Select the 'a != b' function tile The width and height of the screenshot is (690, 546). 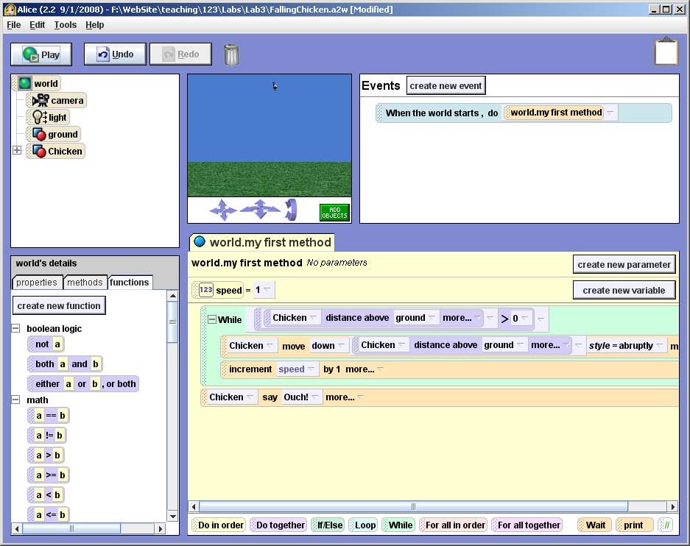(x=46, y=435)
